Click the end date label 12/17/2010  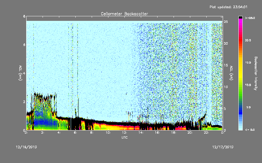(x=223, y=147)
